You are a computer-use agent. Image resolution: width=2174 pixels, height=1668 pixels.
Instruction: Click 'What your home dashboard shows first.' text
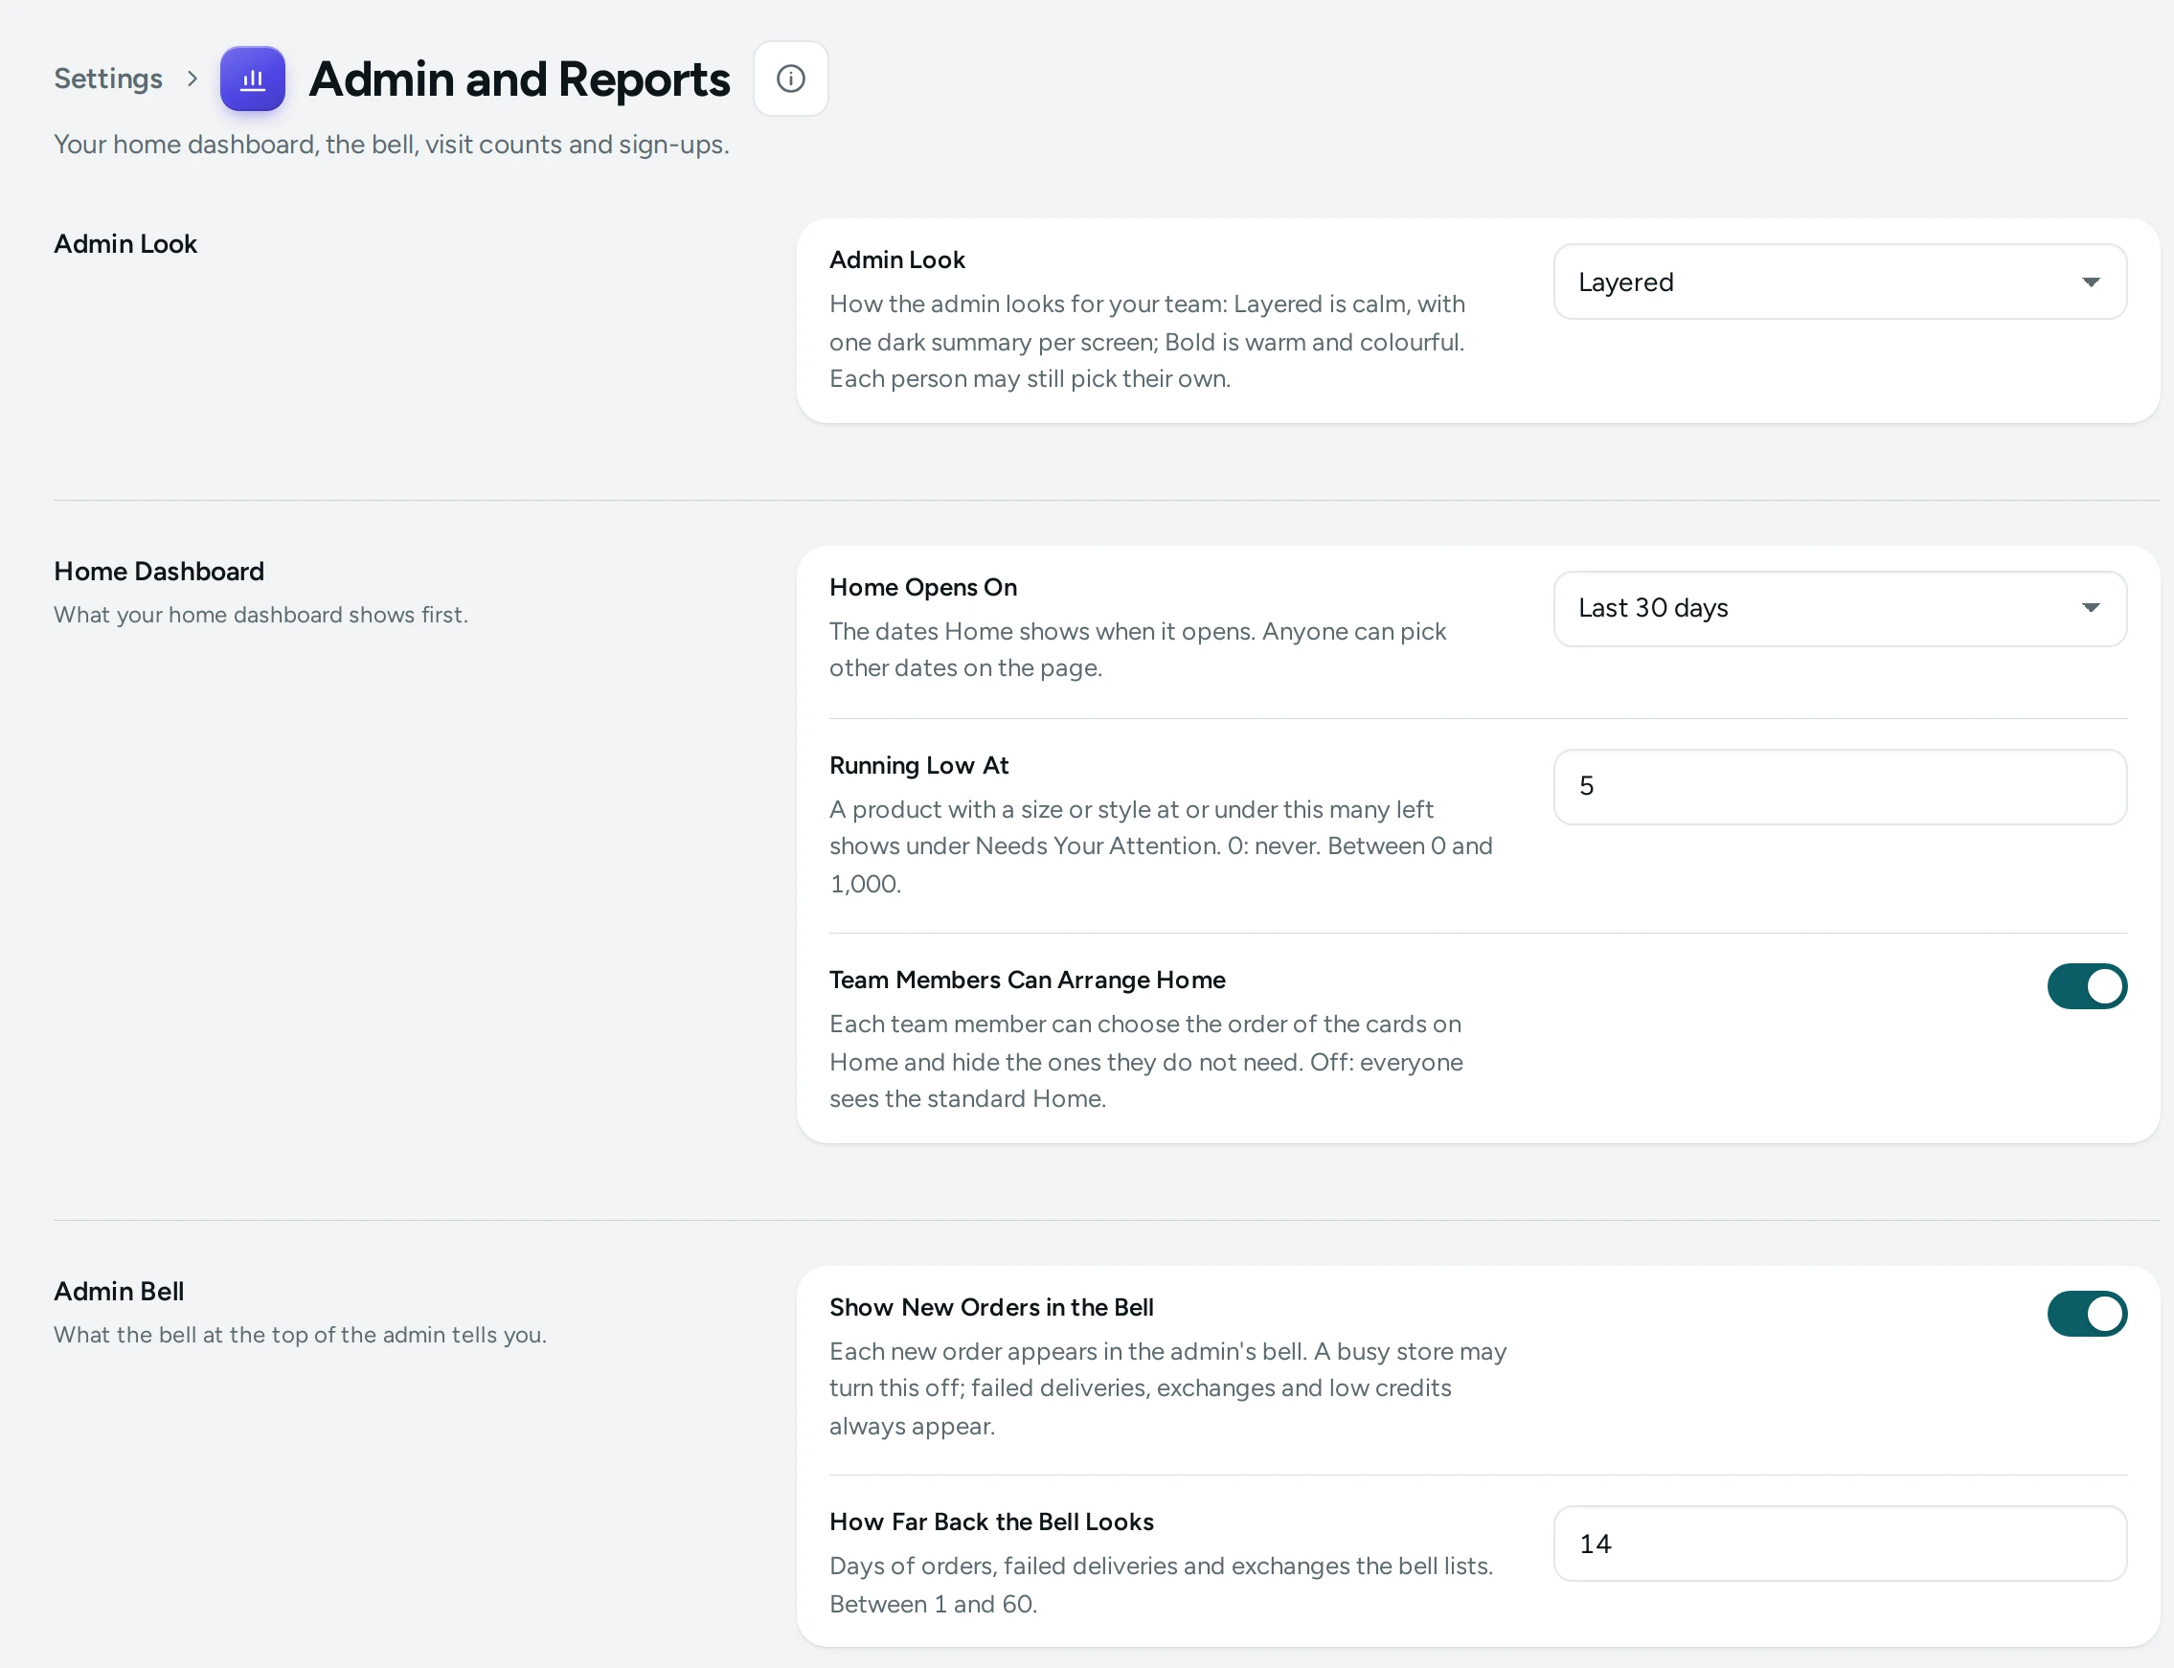261,615
